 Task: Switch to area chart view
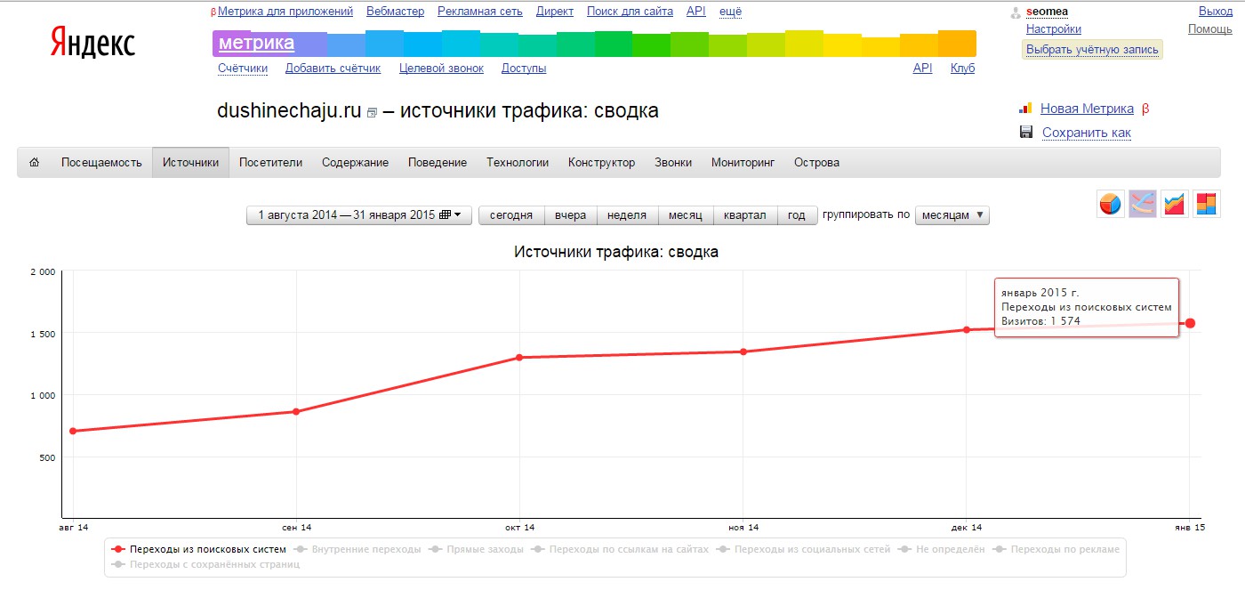(1175, 204)
